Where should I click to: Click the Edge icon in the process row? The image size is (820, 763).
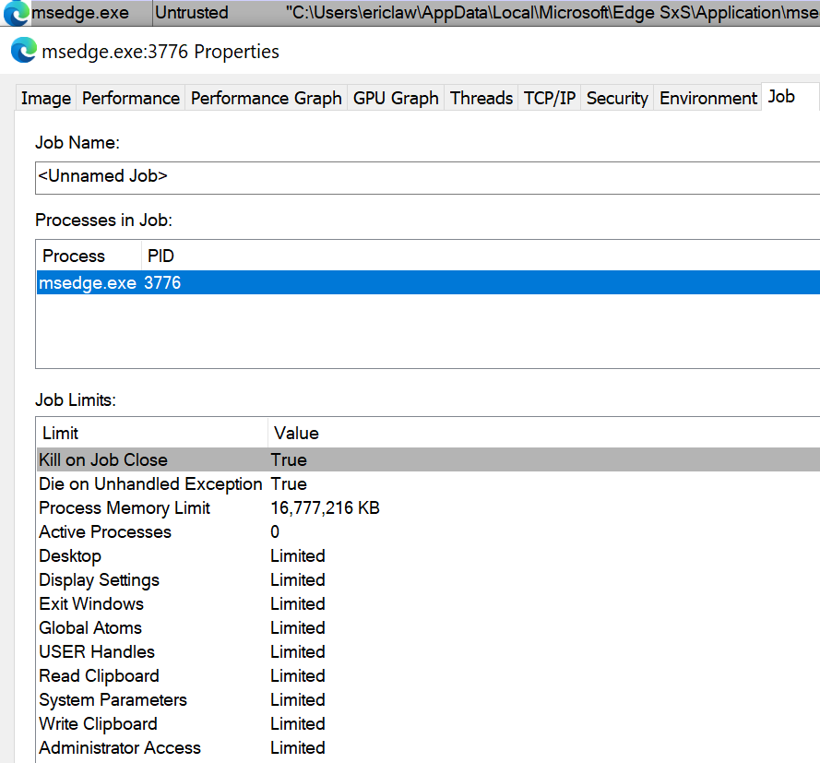coord(16,13)
